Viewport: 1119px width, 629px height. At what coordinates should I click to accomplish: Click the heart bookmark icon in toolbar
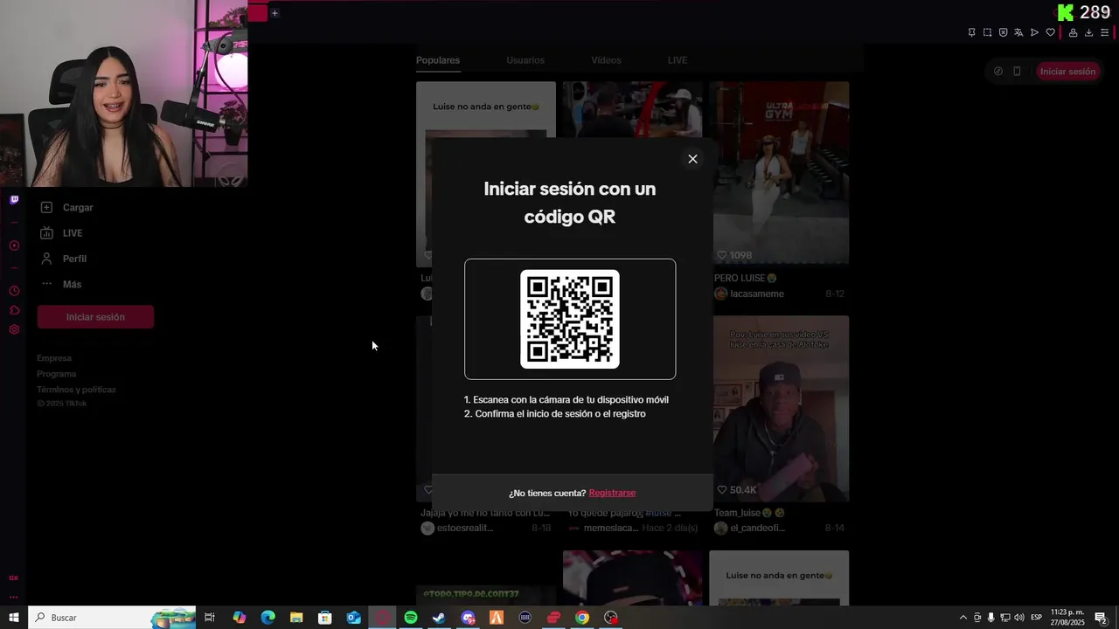click(x=1050, y=32)
